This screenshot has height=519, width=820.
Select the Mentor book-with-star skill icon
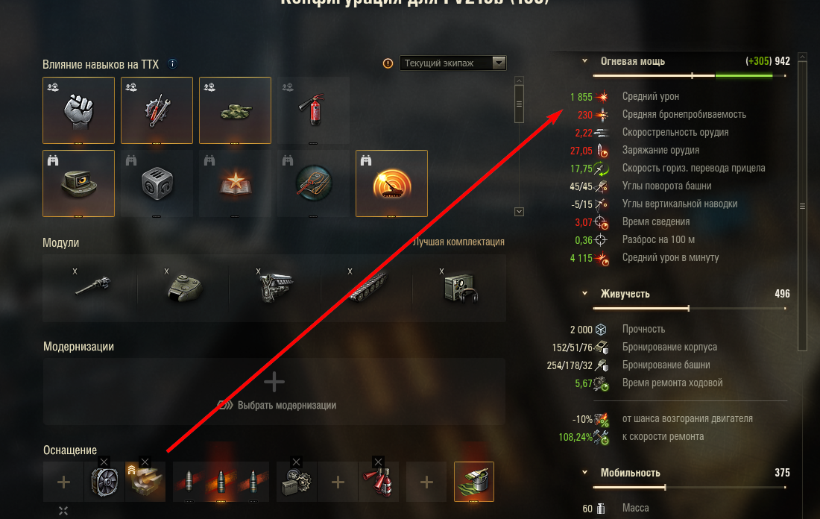[x=235, y=183]
